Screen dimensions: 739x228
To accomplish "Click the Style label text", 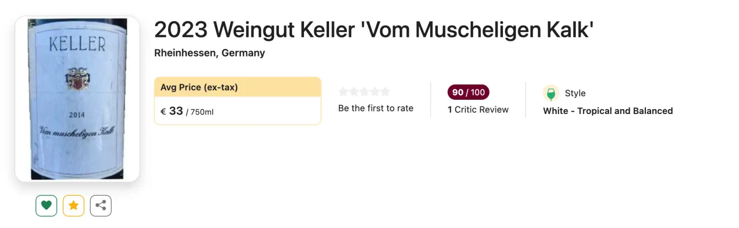I will coord(575,93).
